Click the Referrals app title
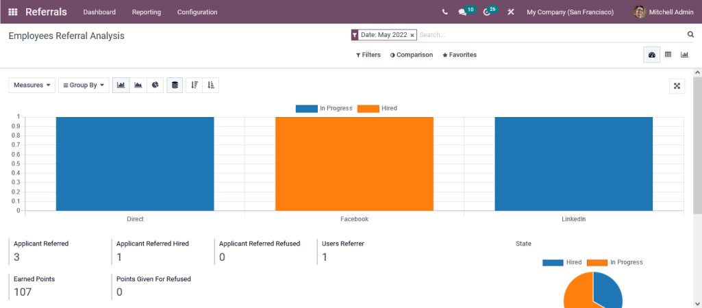The width and height of the screenshot is (702, 308). tap(46, 12)
